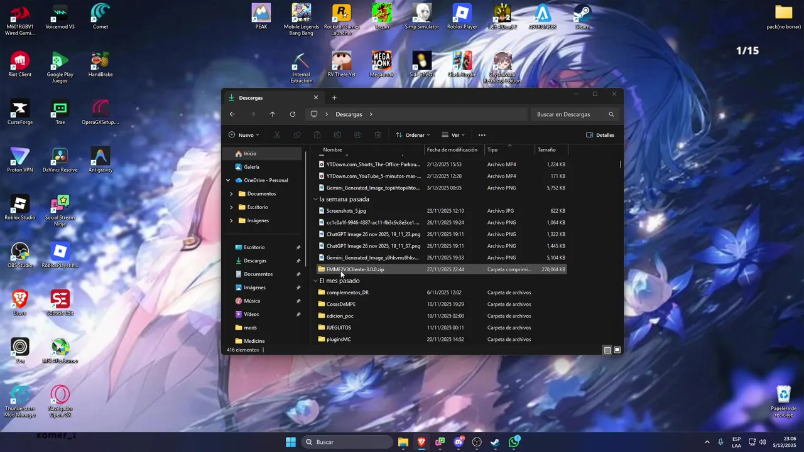Click the Copy icon in the Explorer toolbar
This screenshot has height=452, width=804.
coord(297,135)
